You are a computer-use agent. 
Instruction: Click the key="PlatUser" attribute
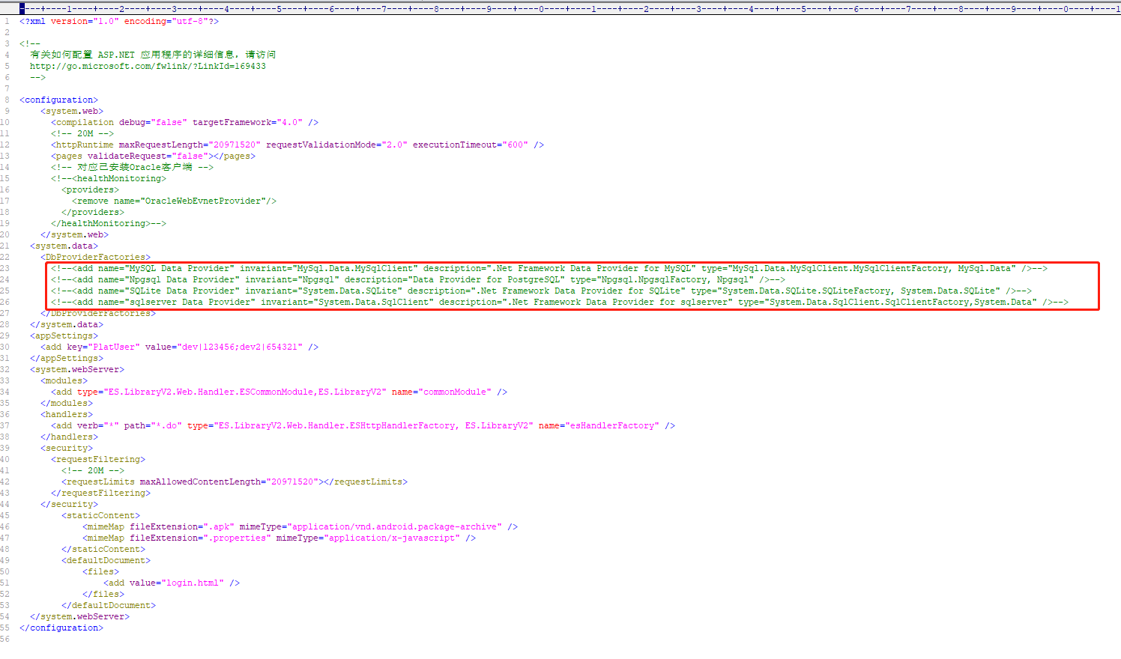(103, 347)
